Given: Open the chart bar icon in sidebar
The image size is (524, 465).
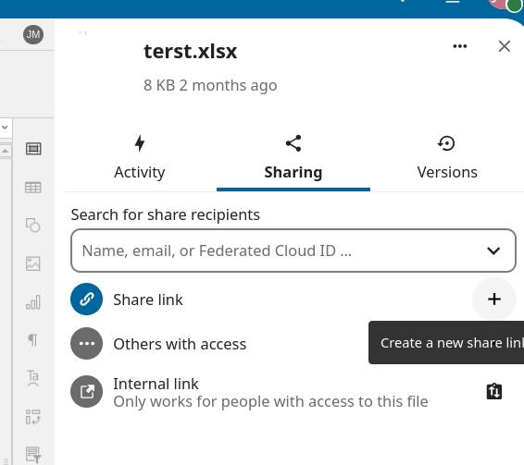Looking at the screenshot, I should pos(33,301).
